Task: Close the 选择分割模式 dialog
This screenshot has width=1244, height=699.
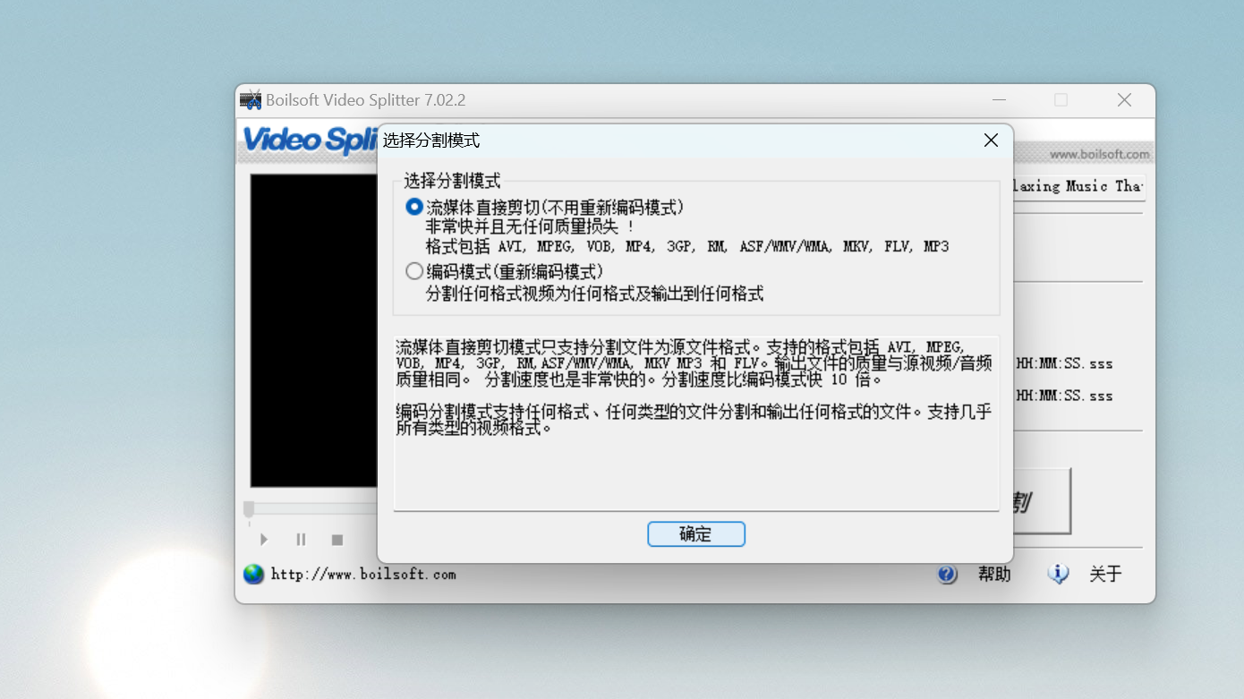Action: 991,141
